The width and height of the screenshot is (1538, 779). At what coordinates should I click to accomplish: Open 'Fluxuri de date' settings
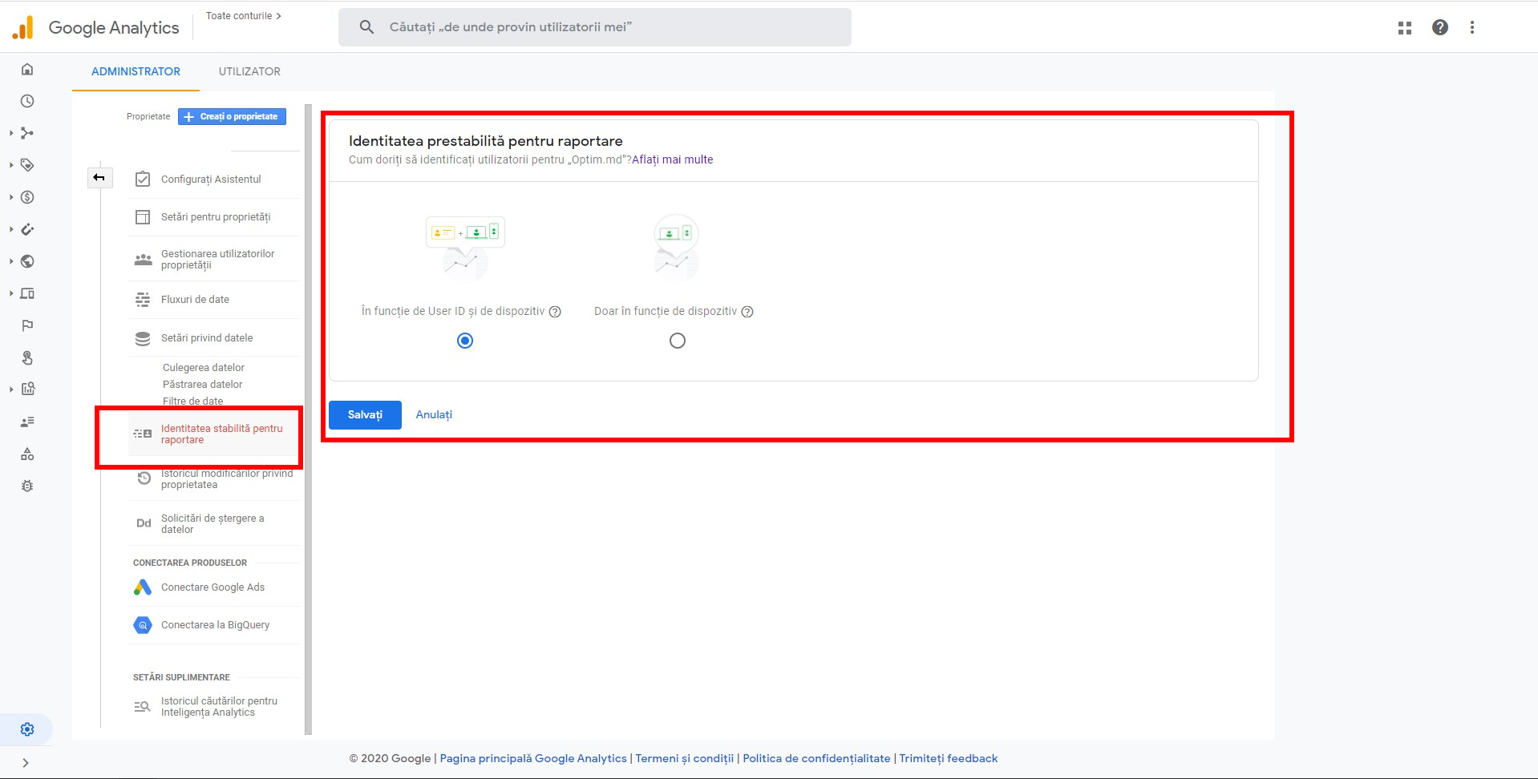coord(195,300)
